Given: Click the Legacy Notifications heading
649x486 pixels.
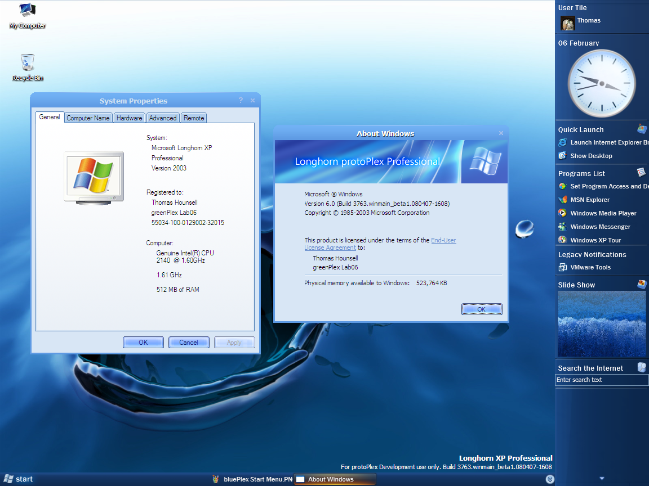Looking at the screenshot, I should point(592,255).
